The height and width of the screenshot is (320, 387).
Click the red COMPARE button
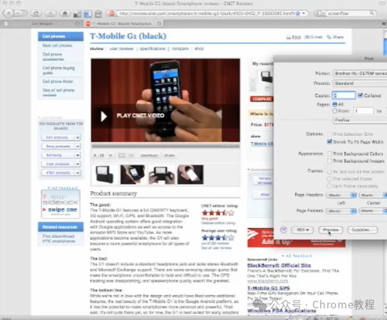tap(262, 99)
